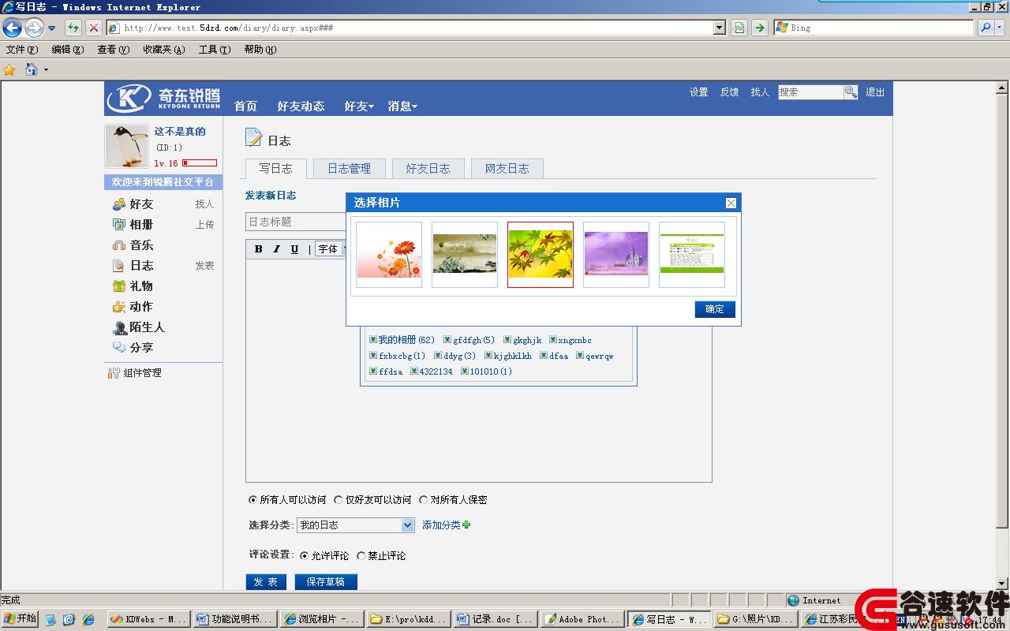Open the recent pages dropdown beside Forward
This screenshot has height=631, width=1010.
(x=52, y=28)
